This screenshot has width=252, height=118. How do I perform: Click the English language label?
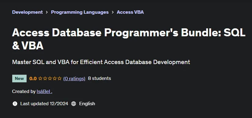pos(87,104)
